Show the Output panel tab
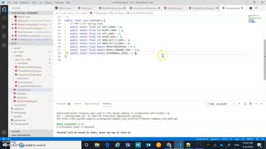Viewport: 266px width, 149px height. pyautogui.click(x=77, y=104)
